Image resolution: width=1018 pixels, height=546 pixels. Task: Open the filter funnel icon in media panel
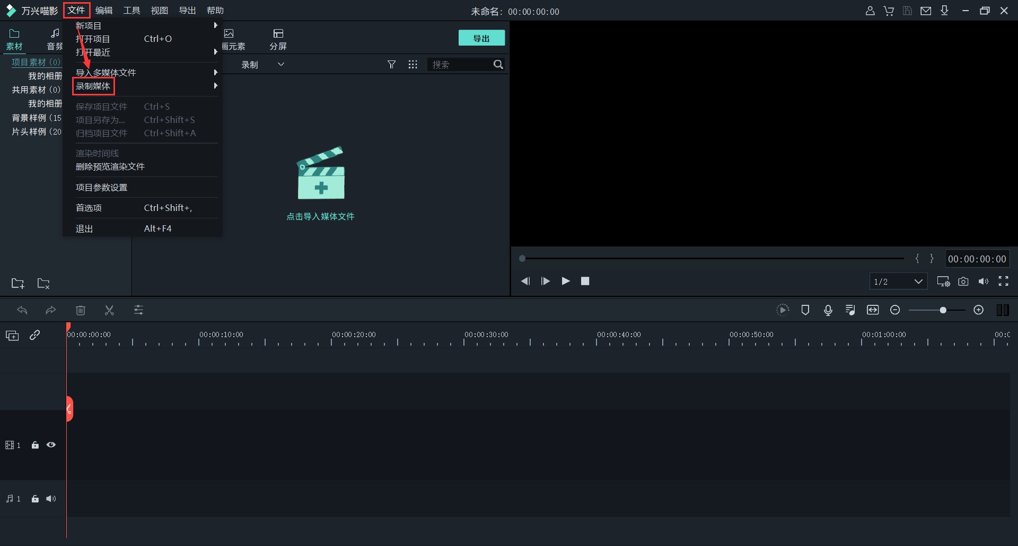tap(391, 65)
